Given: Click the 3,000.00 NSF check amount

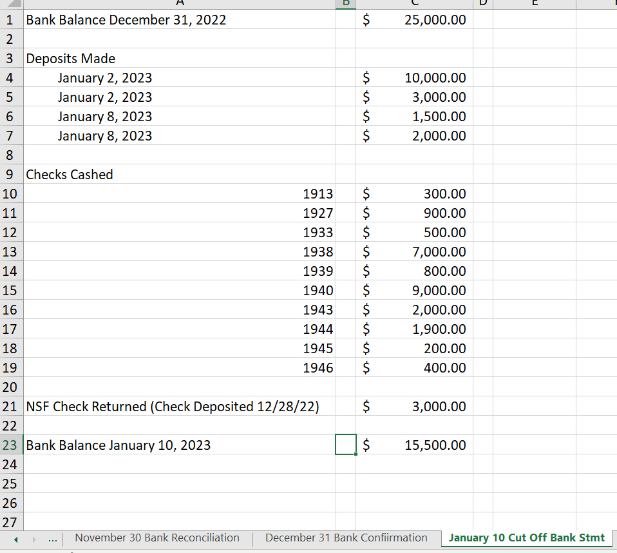Looking at the screenshot, I should [414, 406].
